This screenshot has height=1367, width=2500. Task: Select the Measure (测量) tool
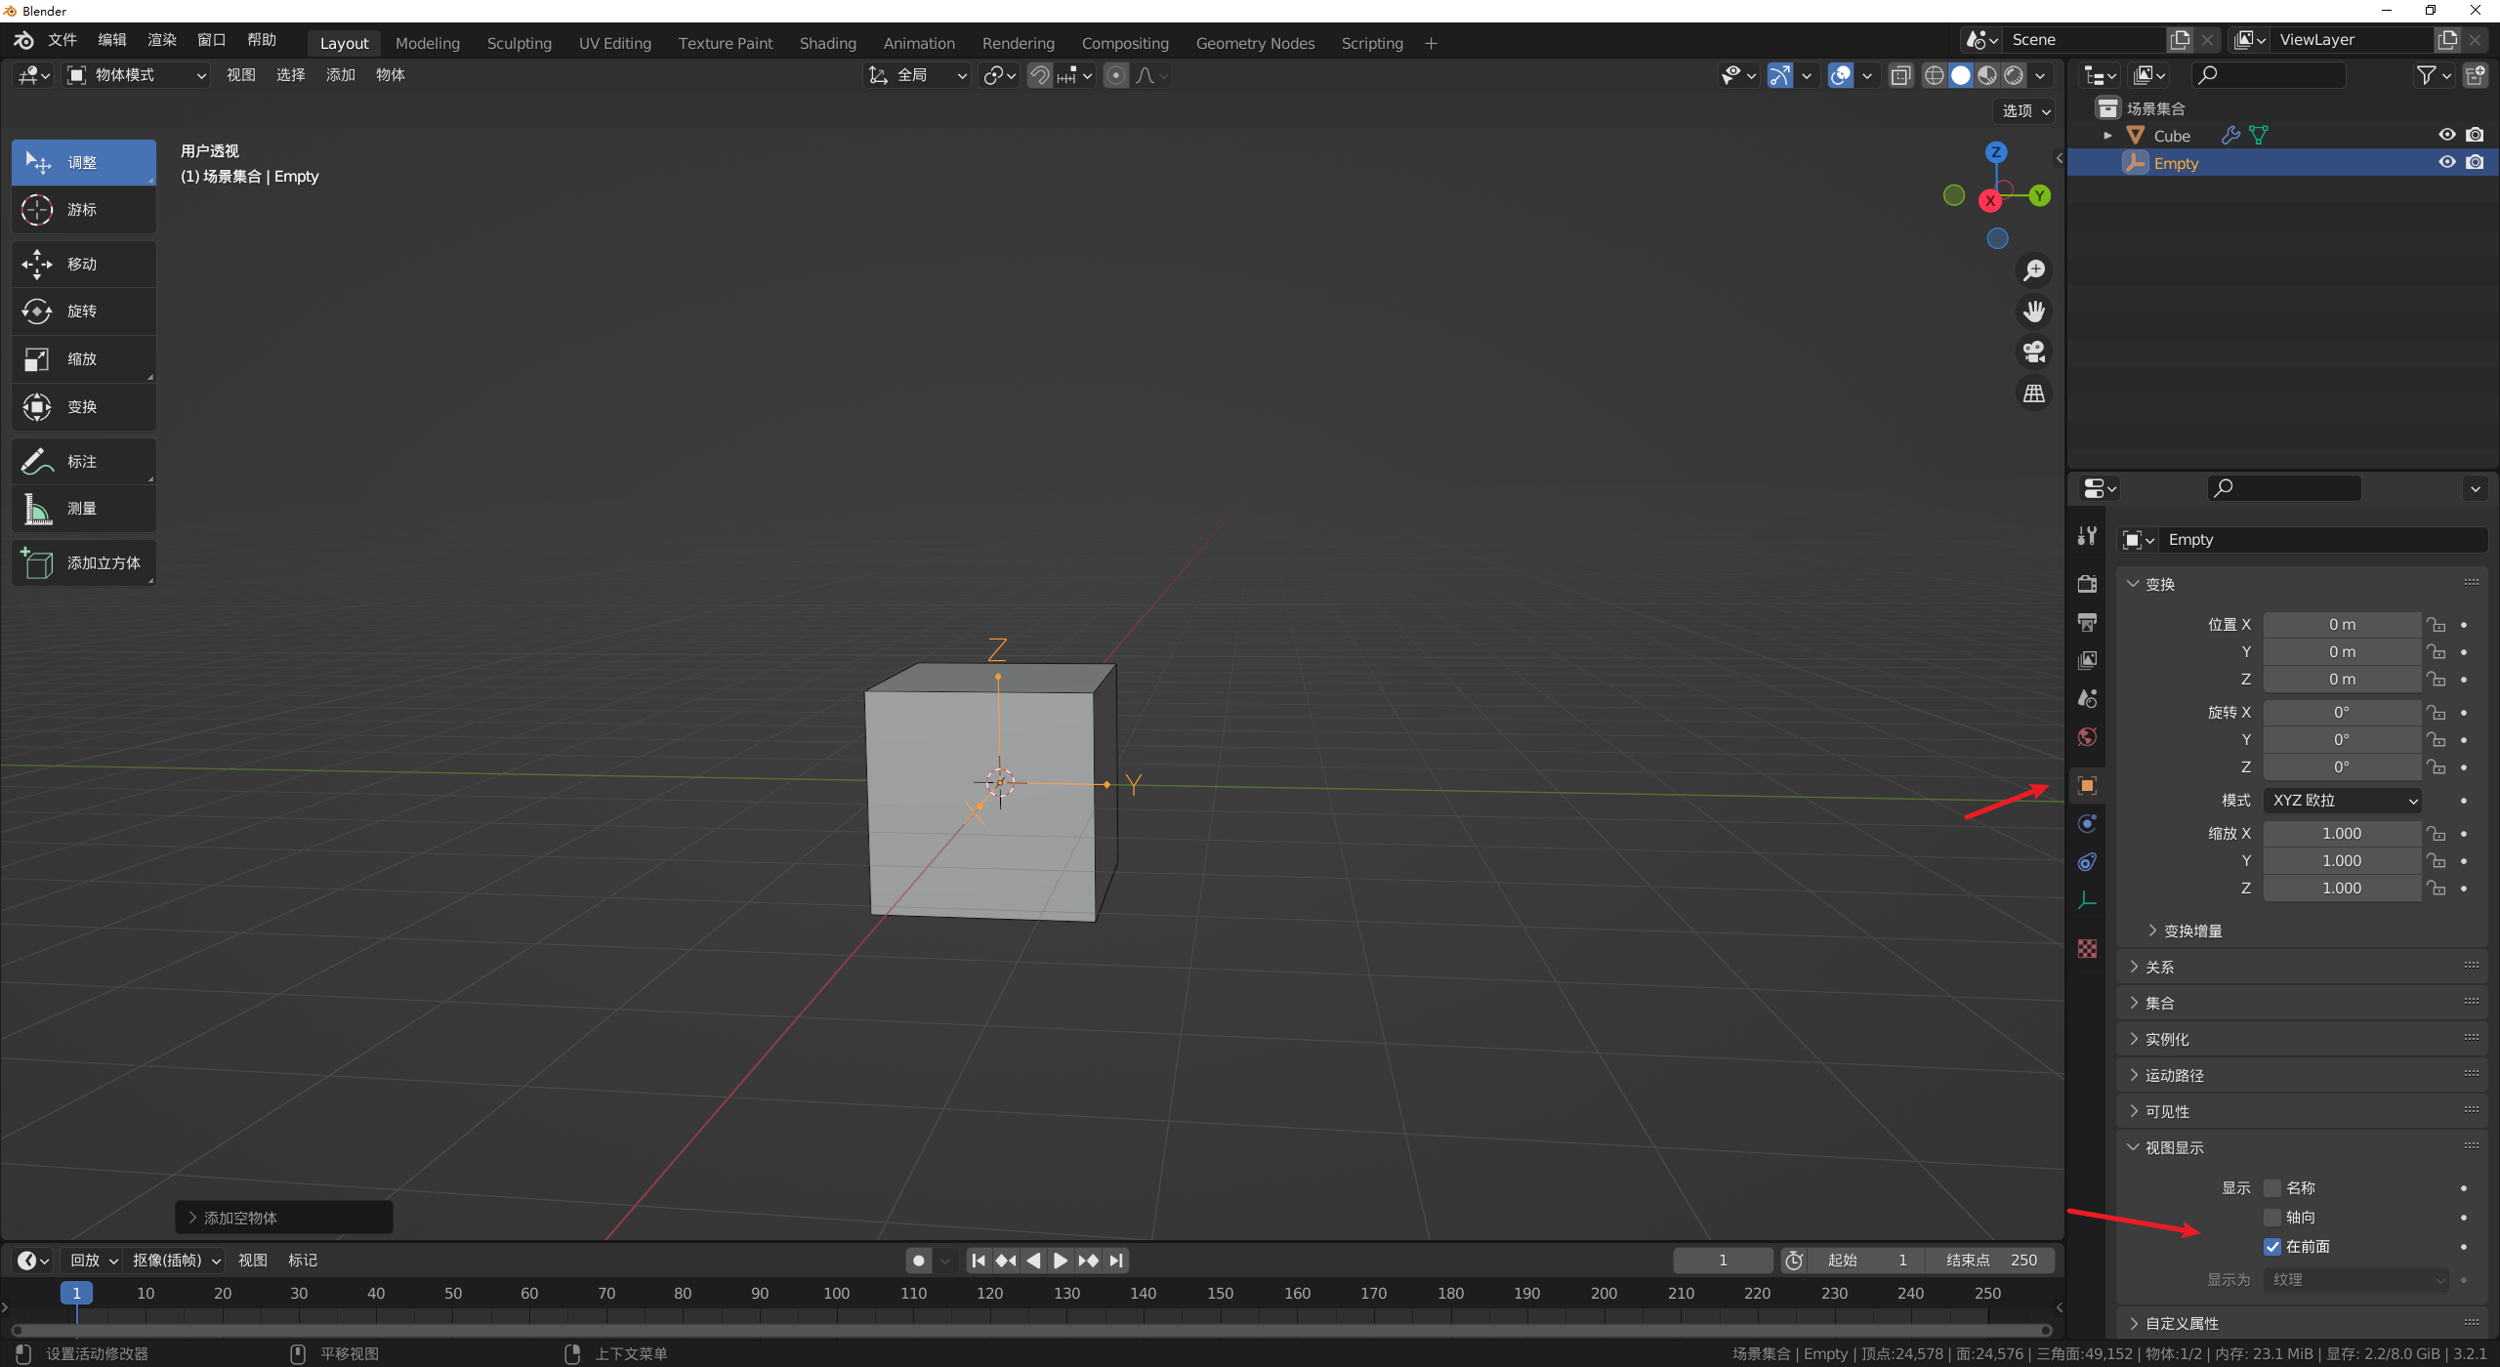[83, 509]
